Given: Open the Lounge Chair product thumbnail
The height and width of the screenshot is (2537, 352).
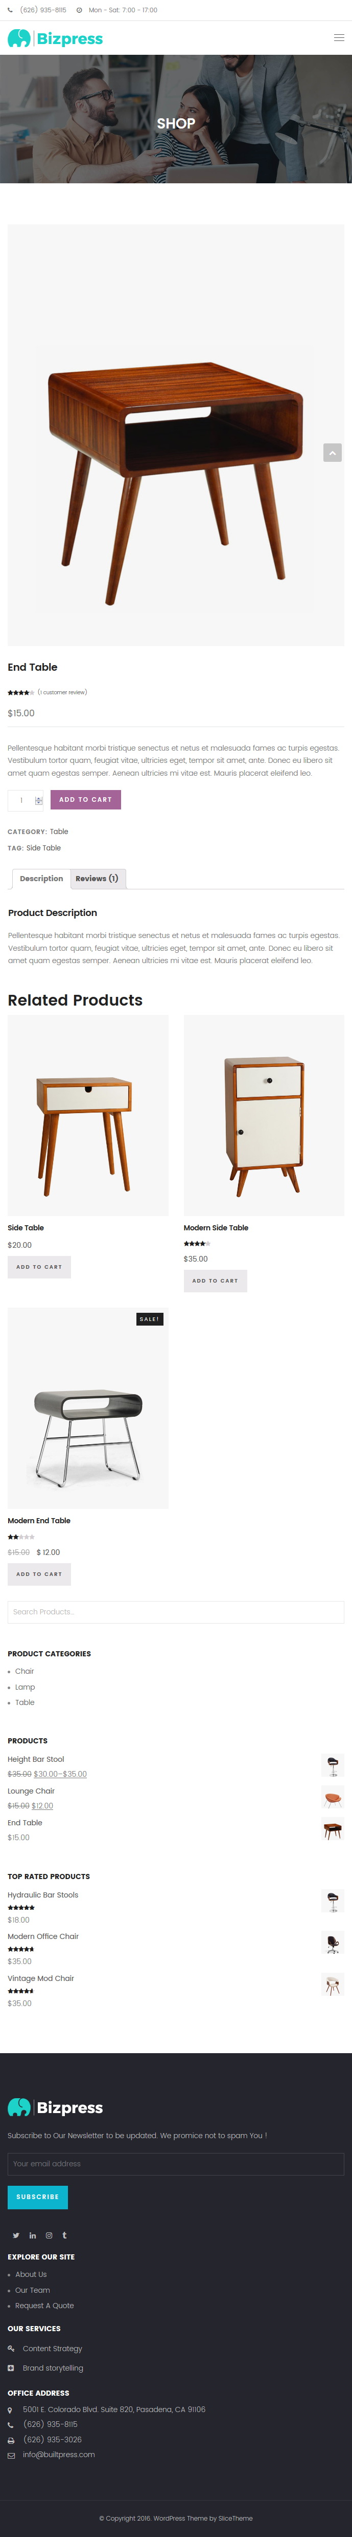Looking at the screenshot, I should point(333,1799).
